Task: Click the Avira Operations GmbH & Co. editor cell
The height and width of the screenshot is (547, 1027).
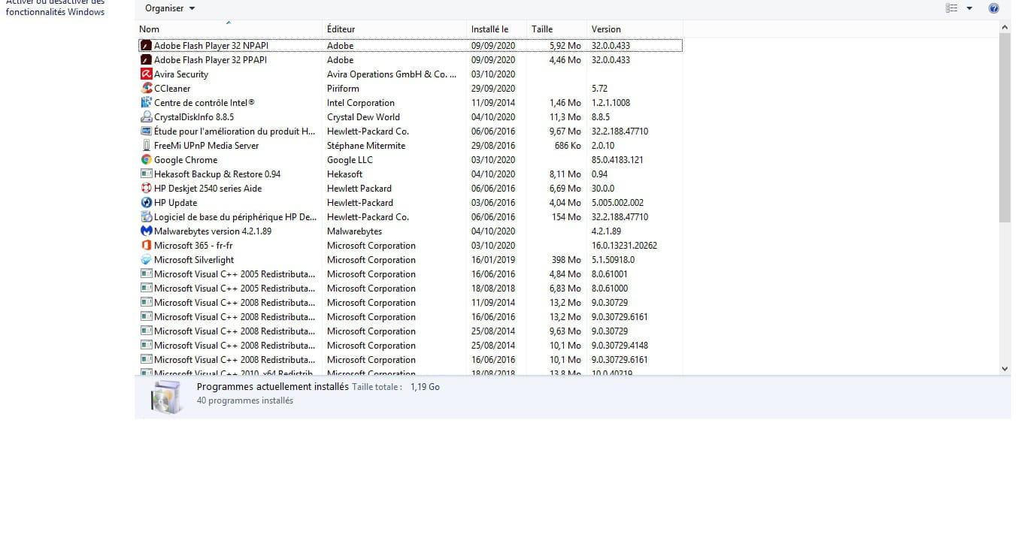Action: coord(392,74)
